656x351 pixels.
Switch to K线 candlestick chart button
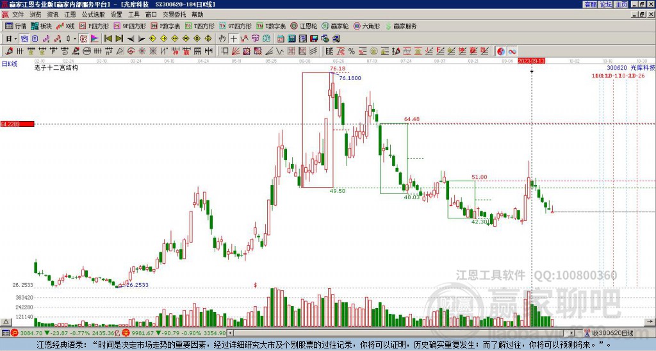[66, 26]
